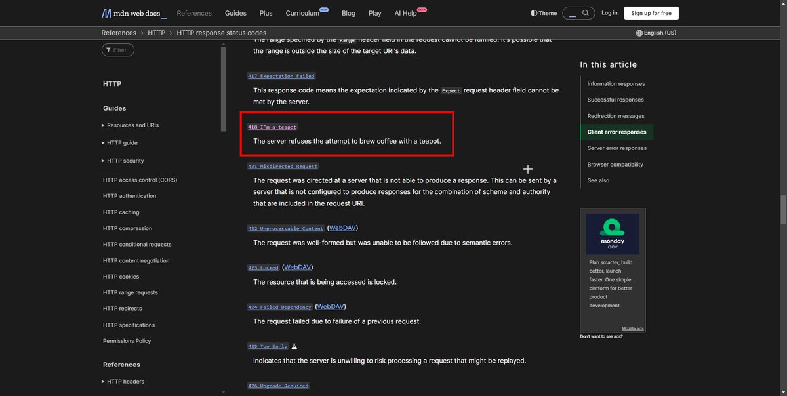Screen dimensions: 787x396
Task: Click HTTP response status codes breadcrumb
Action: [x=222, y=33]
